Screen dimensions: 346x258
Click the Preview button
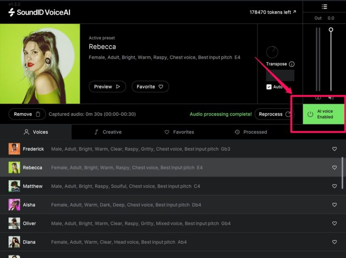point(107,86)
